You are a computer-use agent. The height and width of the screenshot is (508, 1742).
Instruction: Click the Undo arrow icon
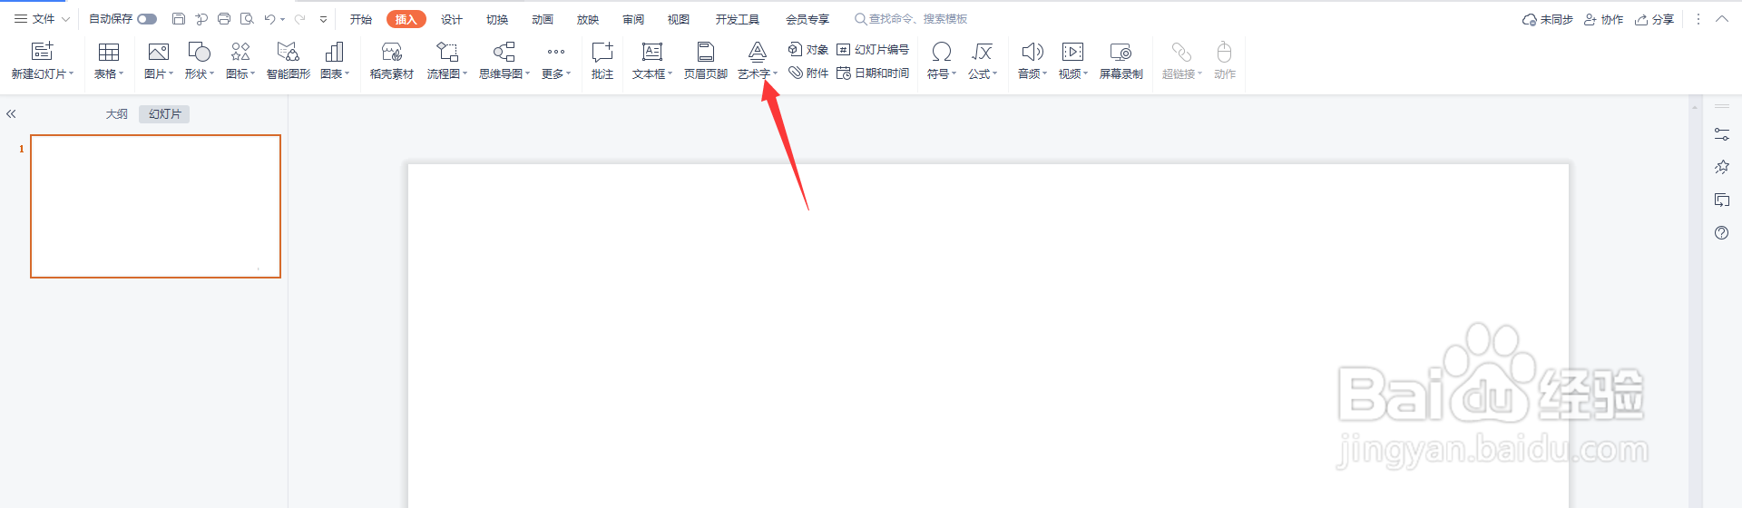(x=269, y=19)
